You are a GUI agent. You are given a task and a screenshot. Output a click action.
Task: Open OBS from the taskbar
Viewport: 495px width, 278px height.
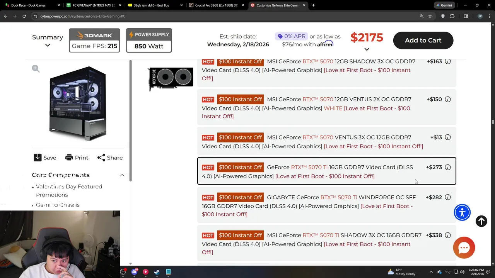click(x=123, y=272)
